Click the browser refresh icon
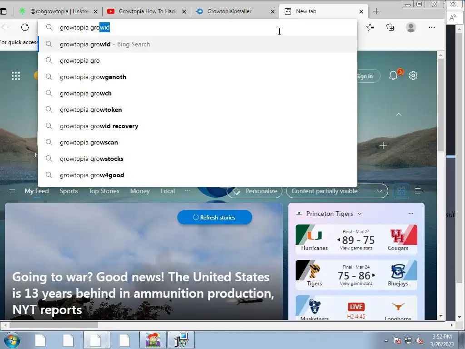Image resolution: width=465 pixels, height=349 pixels. pyautogui.click(x=25, y=27)
